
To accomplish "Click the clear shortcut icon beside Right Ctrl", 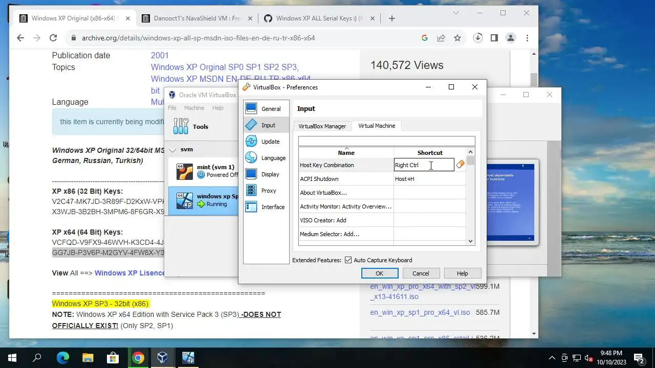I will pyautogui.click(x=460, y=165).
